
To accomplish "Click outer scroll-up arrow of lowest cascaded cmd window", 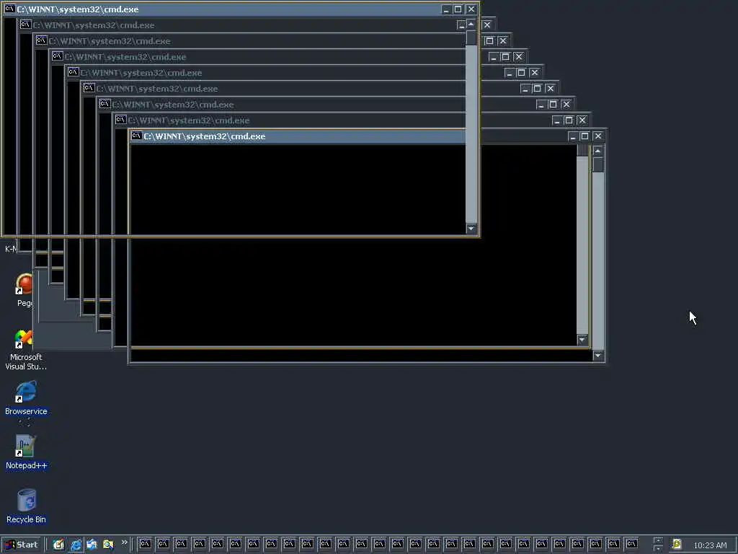I will pyautogui.click(x=597, y=151).
